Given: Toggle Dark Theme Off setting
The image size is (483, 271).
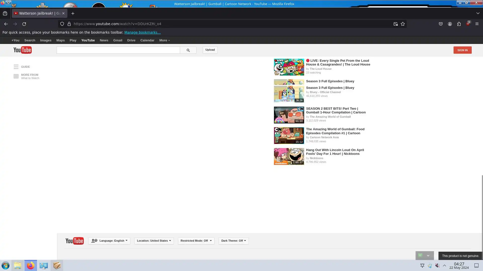Looking at the screenshot, I should pos(233,241).
